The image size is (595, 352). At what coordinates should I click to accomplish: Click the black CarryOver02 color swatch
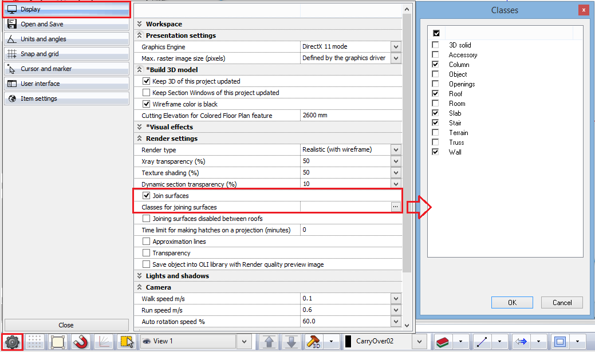(348, 342)
